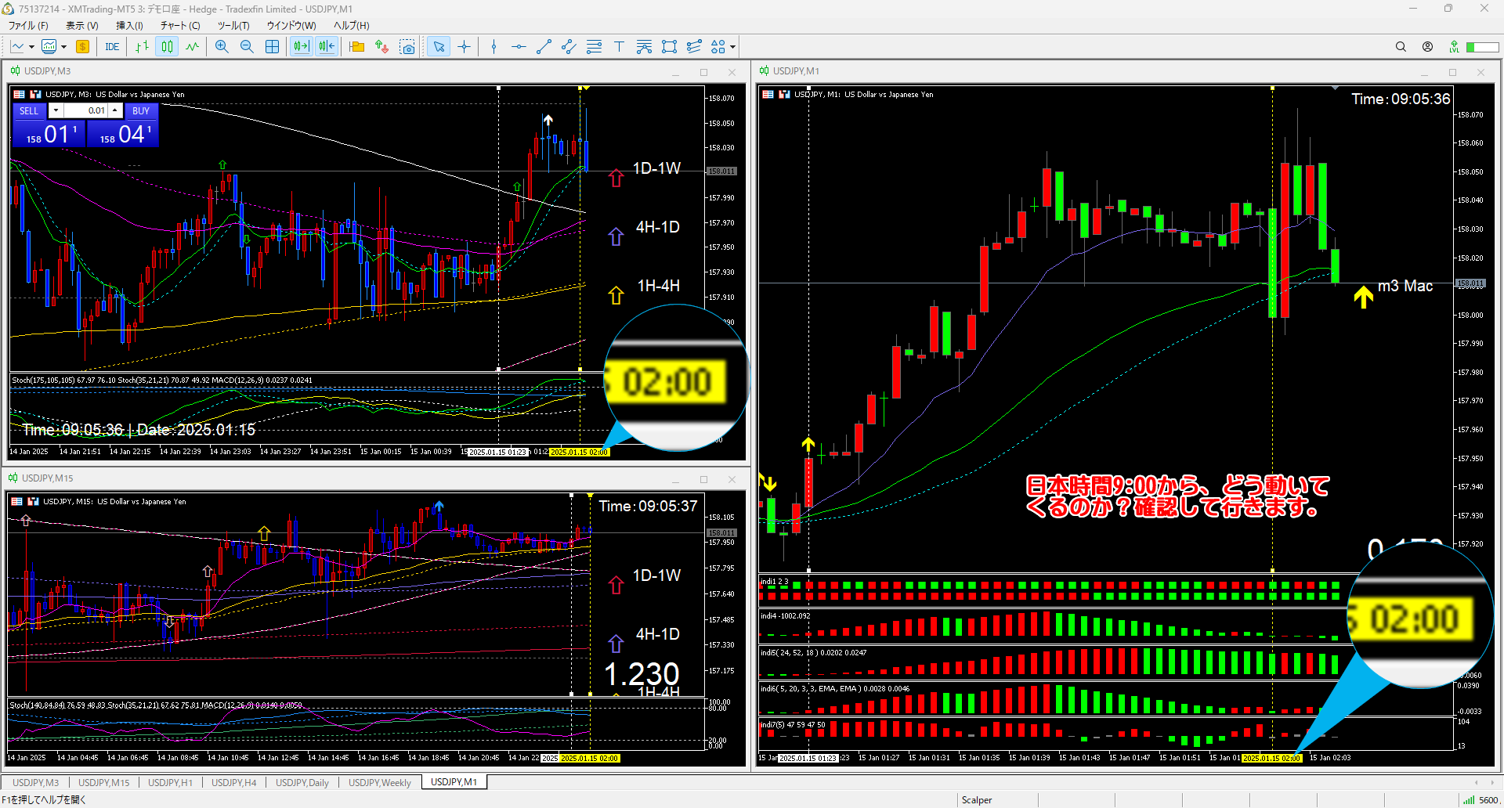Select the trendline drawing tool

tap(544, 47)
